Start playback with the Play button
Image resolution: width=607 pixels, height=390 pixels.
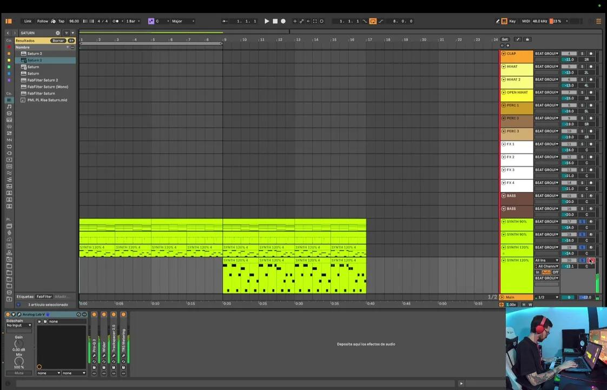267,21
